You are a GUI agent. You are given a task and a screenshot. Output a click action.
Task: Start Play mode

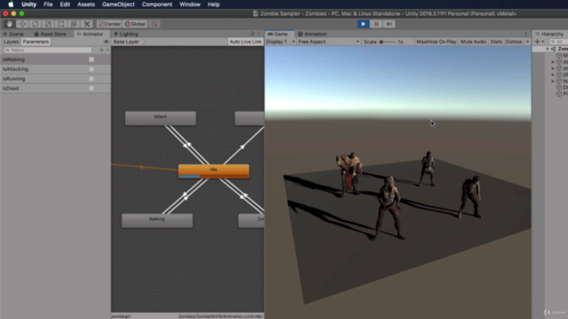[363, 24]
